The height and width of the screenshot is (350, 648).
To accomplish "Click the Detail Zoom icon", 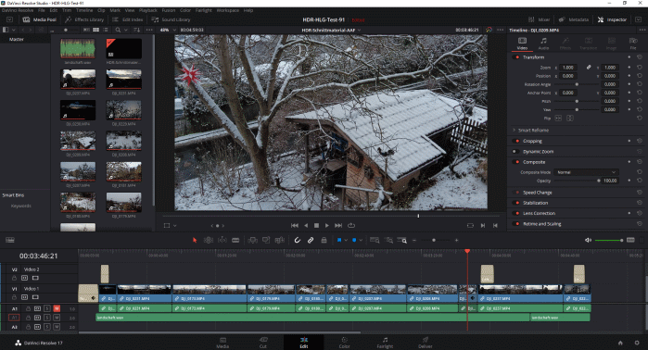I will [x=388, y=240].
